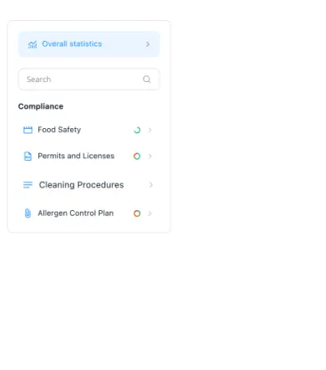Select the Allergen Control Plan entry

(89, 213)
